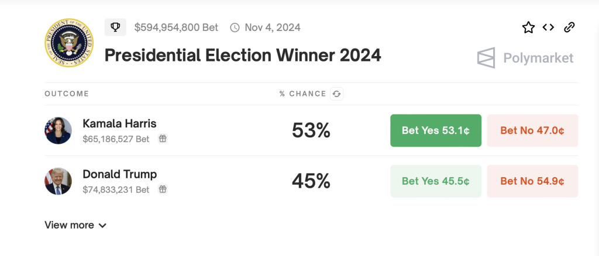Image resolution: width=599 pixels, height=256 pixels.
Task: Click the chevron next to View more
Action: pos(102,226)
